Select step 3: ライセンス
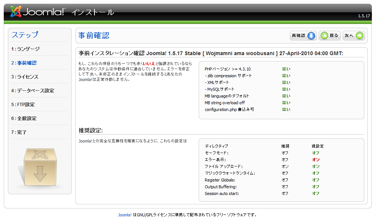 (x=25, y=77)
